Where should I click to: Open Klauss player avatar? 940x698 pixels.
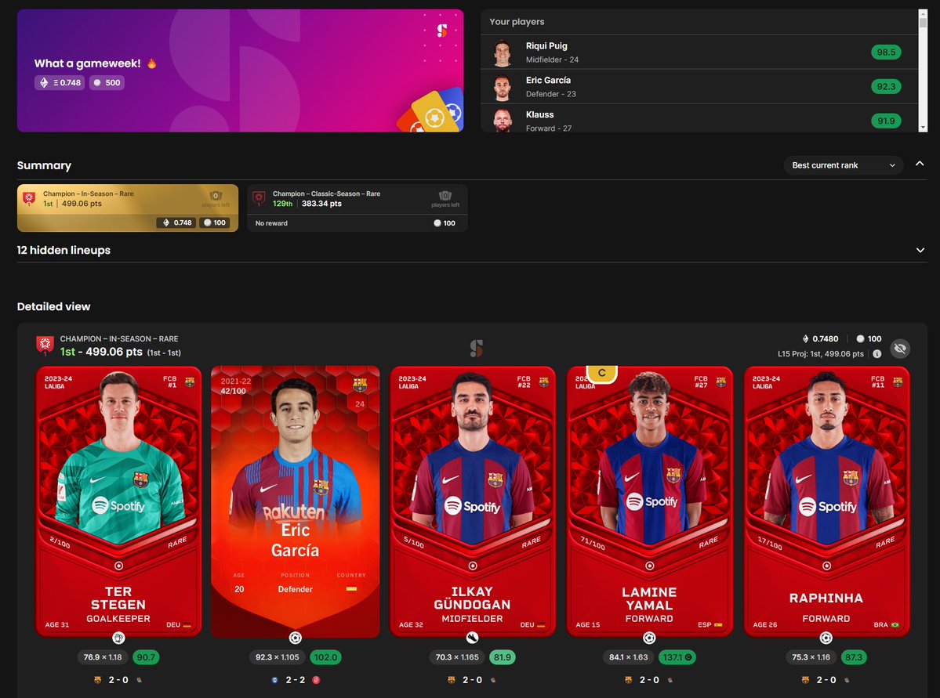[503, 121]
